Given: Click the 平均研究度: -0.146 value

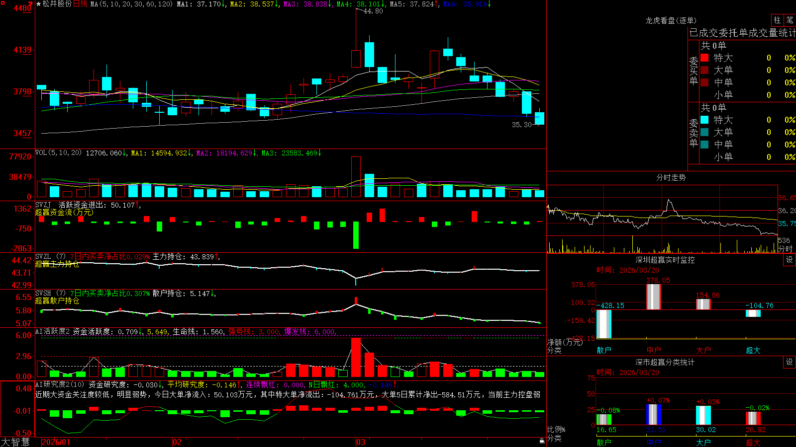Looking at the screenshot, I should pyautogui.click(x=201, y=385).
